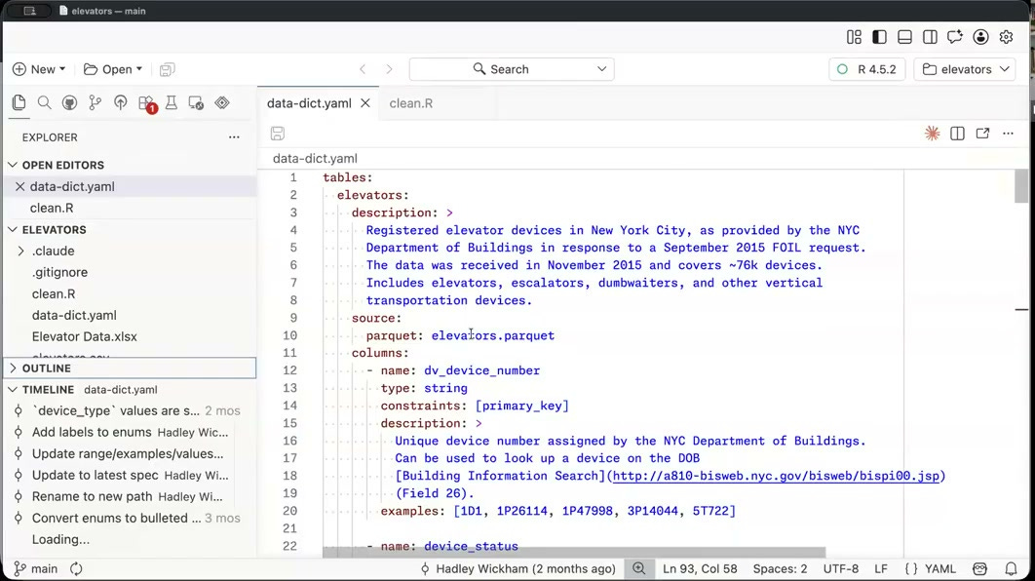Move editor into new window icon
This screenshot has width=1035, height=581.
(x=982, y=134)
